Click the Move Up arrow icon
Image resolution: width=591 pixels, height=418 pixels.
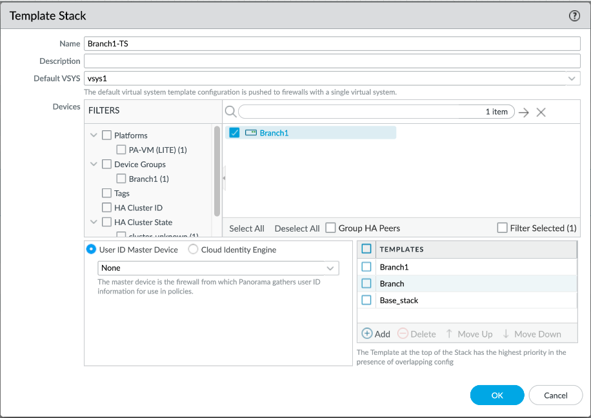[449, 333]
